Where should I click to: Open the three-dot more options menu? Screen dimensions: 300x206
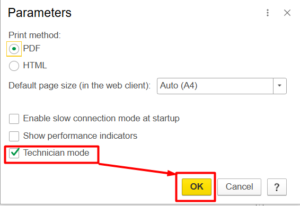tap(268, 13)
